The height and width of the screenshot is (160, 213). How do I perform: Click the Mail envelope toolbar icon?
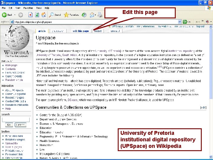coord(92,15)
